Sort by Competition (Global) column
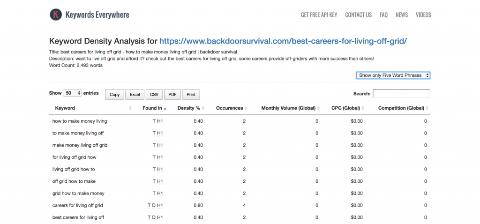This screenshot has width=480, height=224. tap(401, 108)
